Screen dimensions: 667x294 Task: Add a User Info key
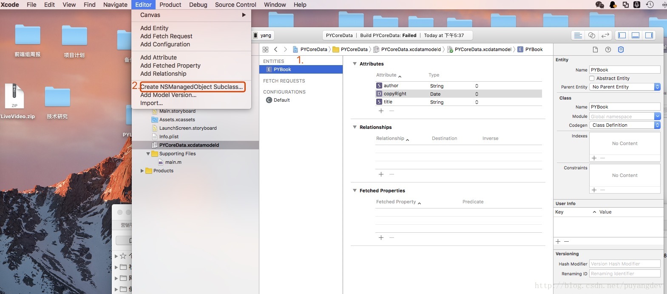coord(558,241)
